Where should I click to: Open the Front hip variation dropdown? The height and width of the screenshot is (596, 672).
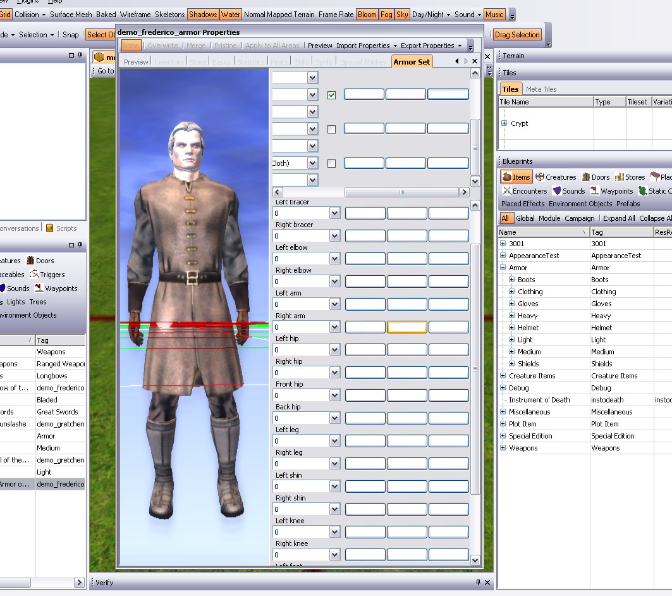(334, 395)
